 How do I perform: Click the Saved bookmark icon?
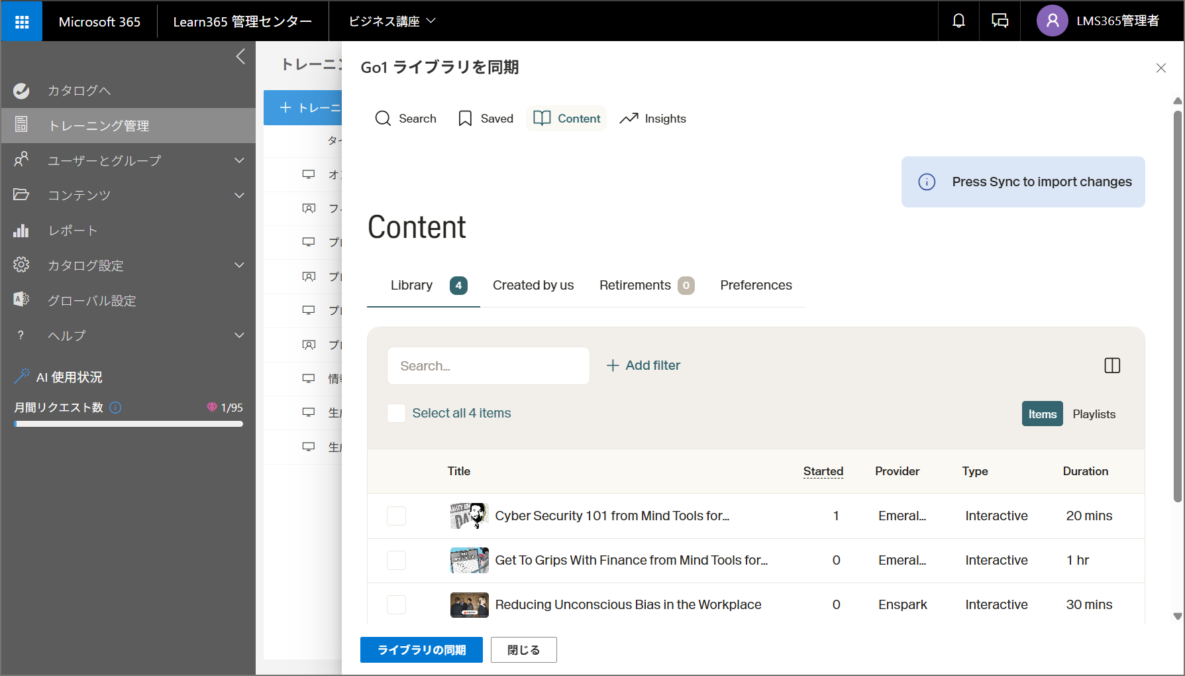tap(465, 119)
